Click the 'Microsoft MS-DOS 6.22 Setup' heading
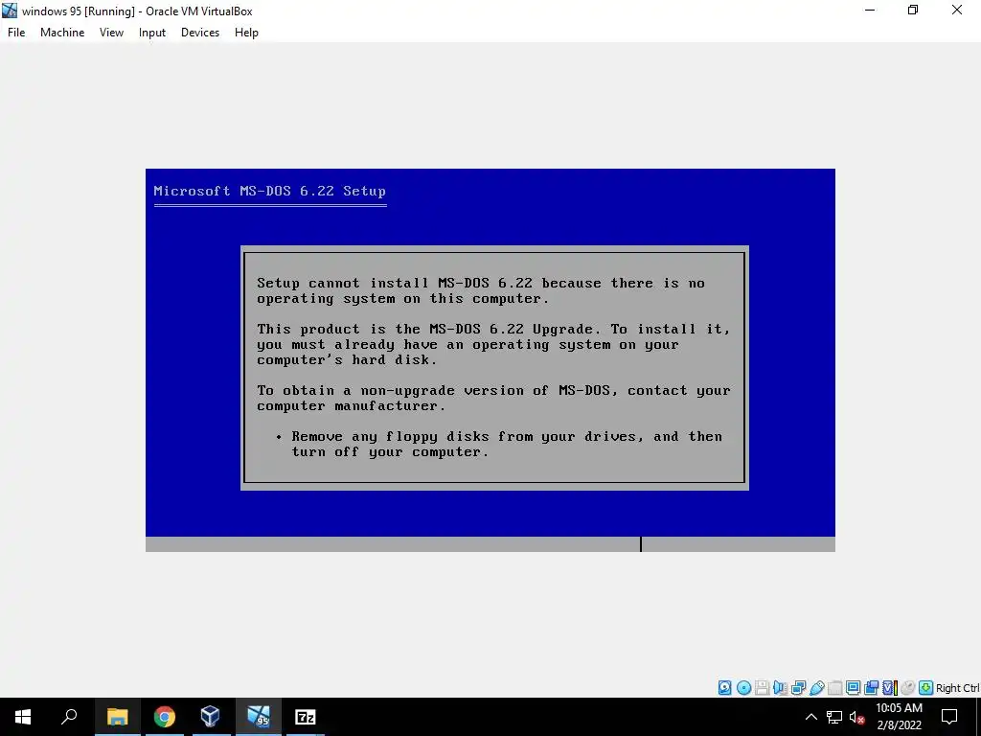The image size is (981, 736). [269, 191]
